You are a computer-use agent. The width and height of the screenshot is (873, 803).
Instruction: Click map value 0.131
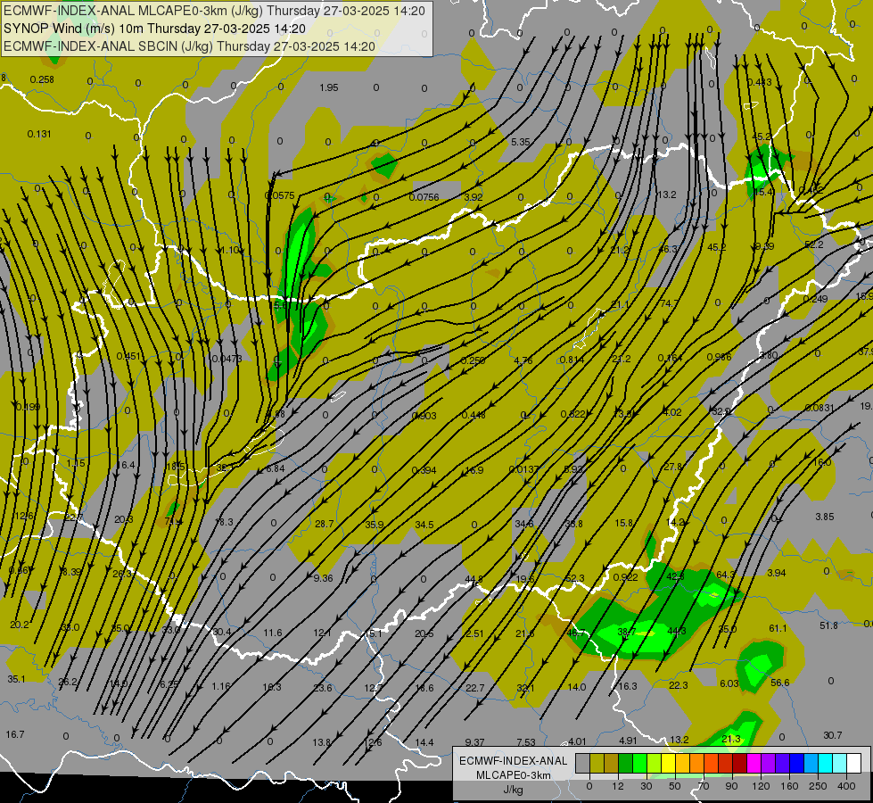tap(39, 134)
